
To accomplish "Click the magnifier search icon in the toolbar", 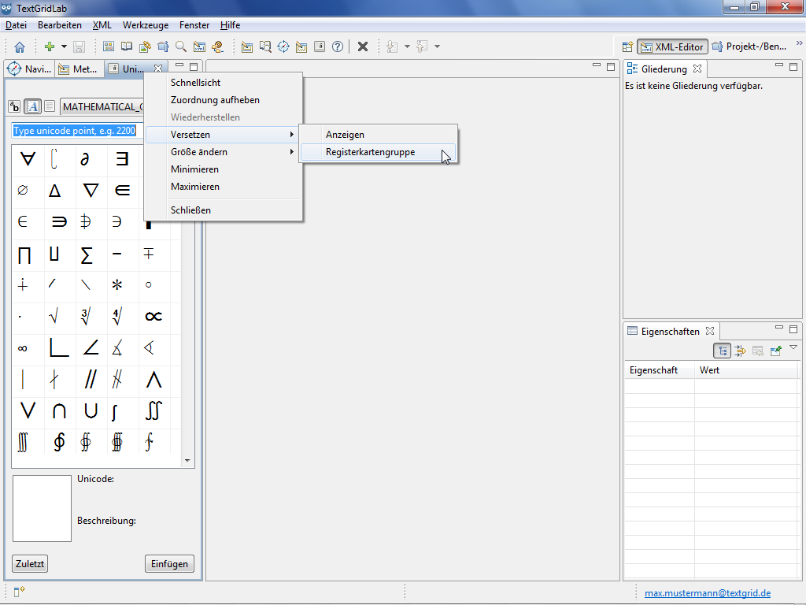I will [181, 47].
